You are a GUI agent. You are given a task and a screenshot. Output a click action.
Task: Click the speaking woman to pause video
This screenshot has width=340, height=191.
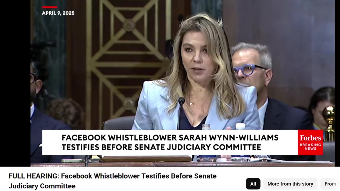(x=197, y=77)
